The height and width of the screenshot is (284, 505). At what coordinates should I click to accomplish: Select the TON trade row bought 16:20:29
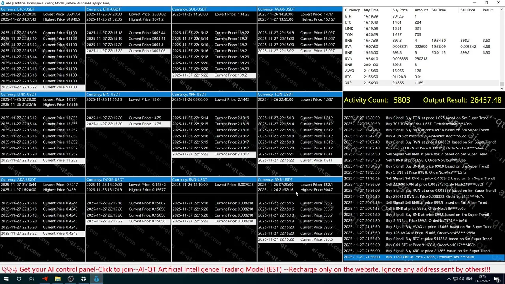click(422, 35)
